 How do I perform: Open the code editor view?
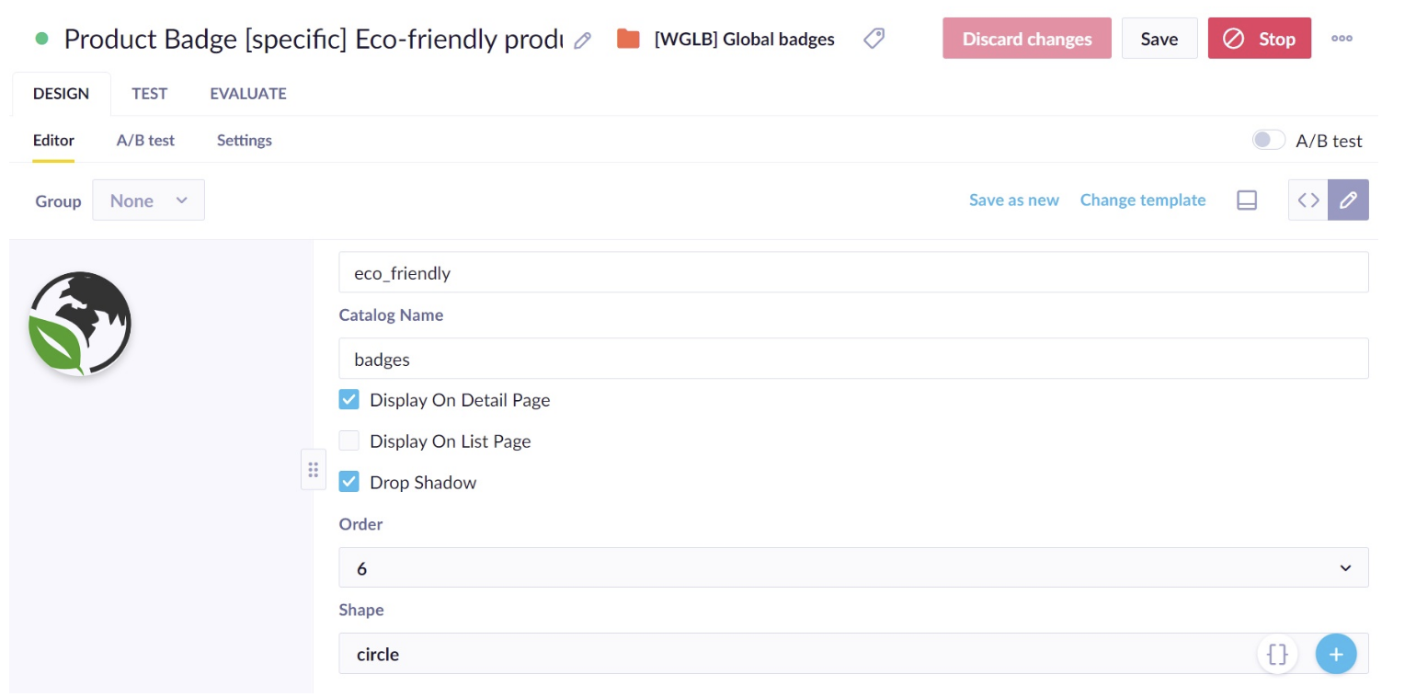pyautogui.click(x=1308, y=200)
